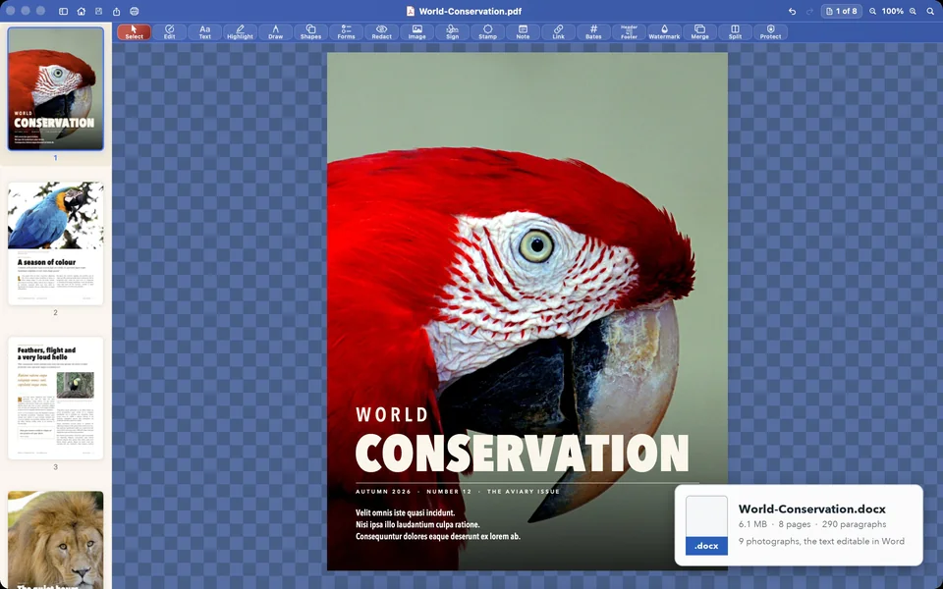Open the '1 of 8' page indicator
Image resolution: width=943 pixels, height=589 pixels.
pos(842,11)
